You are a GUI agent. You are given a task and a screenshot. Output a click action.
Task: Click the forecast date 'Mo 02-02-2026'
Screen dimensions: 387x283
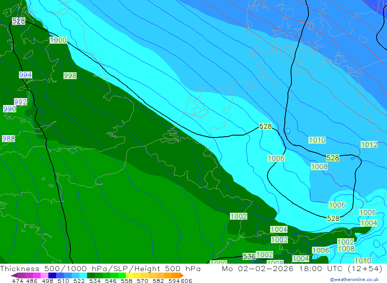257,269
